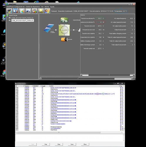Click the pie chart report toolbar icon

click(x=22, y=11)
